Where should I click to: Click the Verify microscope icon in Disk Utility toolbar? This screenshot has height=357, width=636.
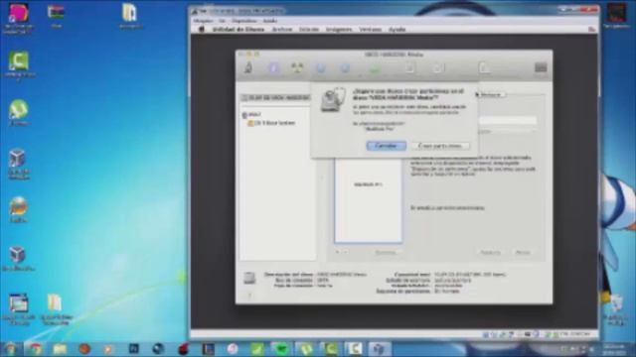pyautogui.click(x=248, y=67)
